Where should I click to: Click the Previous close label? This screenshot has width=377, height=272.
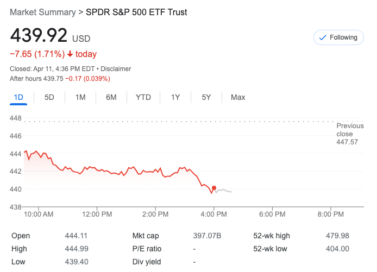tap(350, 130)
